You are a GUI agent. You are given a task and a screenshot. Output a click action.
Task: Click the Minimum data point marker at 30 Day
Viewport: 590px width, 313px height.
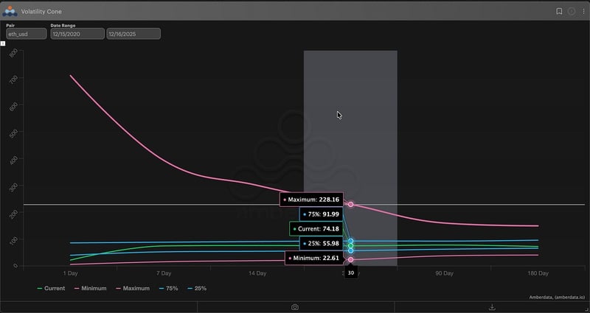pos(351,260)
